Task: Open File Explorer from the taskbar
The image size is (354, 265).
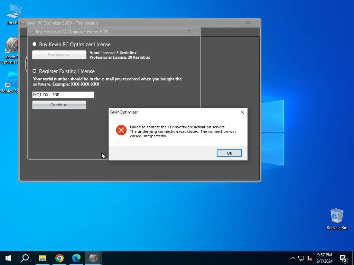Action: tap(42, 258)
